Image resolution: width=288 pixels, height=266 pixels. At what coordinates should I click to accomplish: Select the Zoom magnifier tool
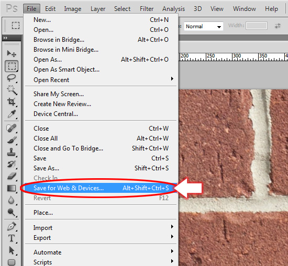pos(12,212)
